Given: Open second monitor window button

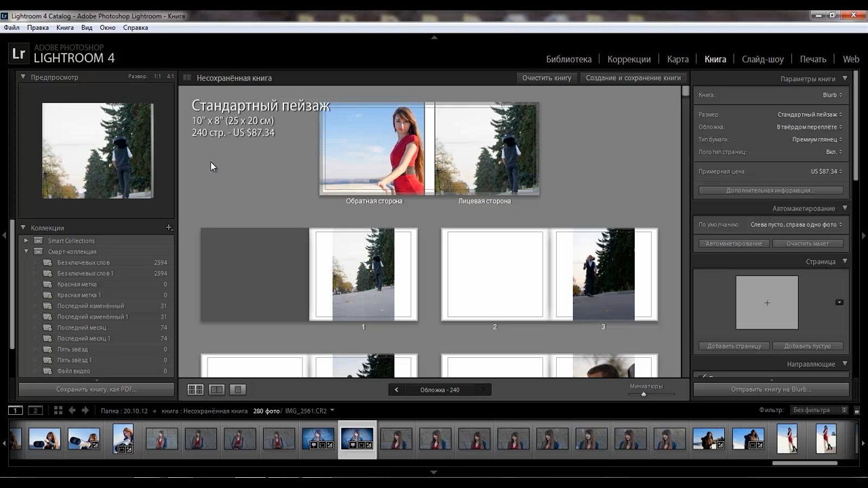Looking at the screenshot, I should [x=35, y=410].
